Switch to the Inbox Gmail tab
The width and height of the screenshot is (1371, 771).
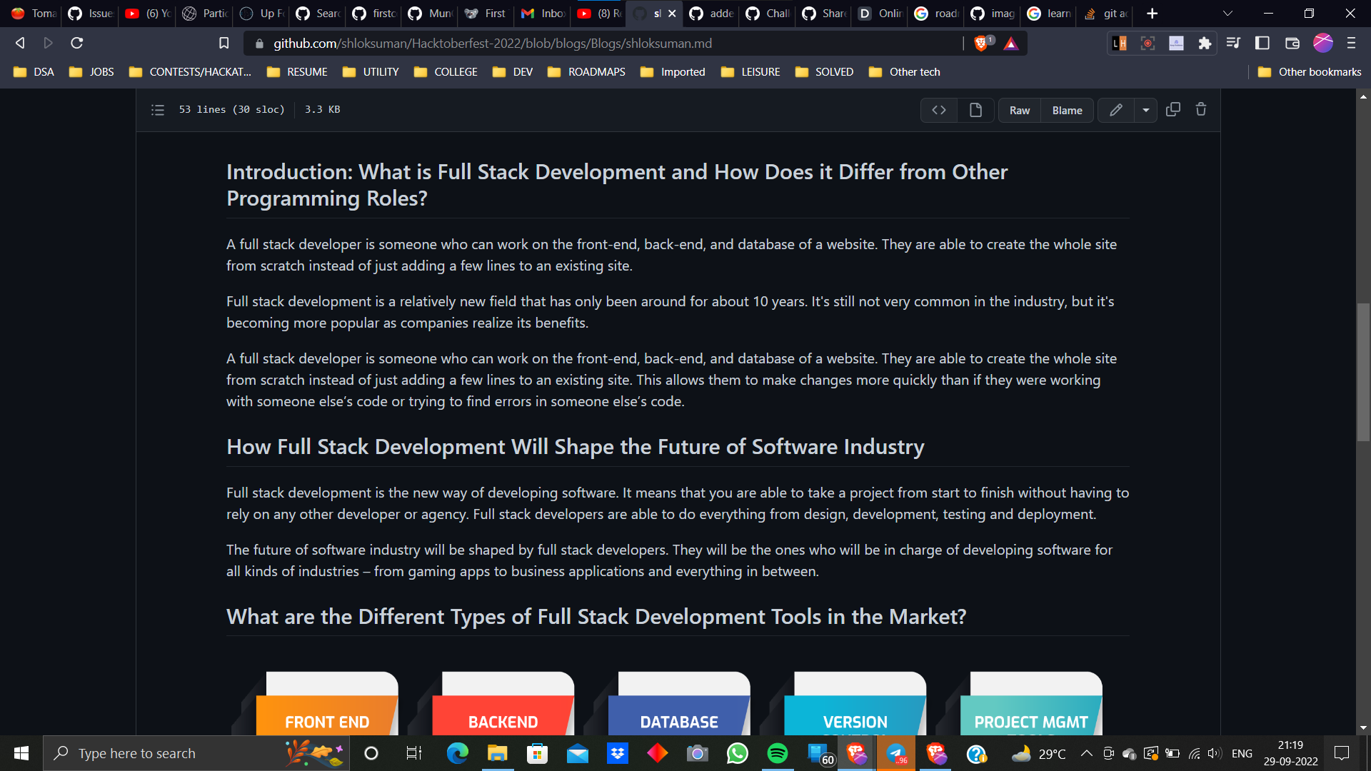click(x=543, y=14)
